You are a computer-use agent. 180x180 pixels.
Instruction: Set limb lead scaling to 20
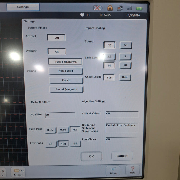(125, 65)
